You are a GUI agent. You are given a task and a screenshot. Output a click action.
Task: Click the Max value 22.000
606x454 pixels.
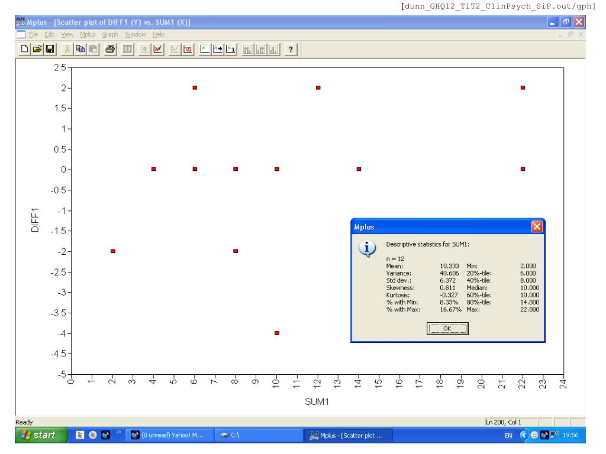[x=530, y=310]
